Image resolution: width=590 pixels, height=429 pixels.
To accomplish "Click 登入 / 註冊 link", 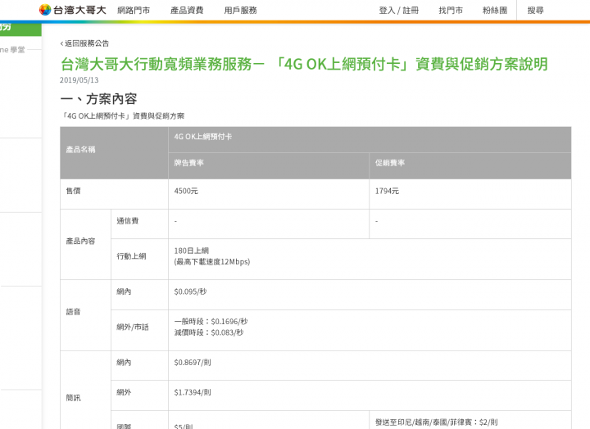I will pyautogui.click(x=399, y=10).
